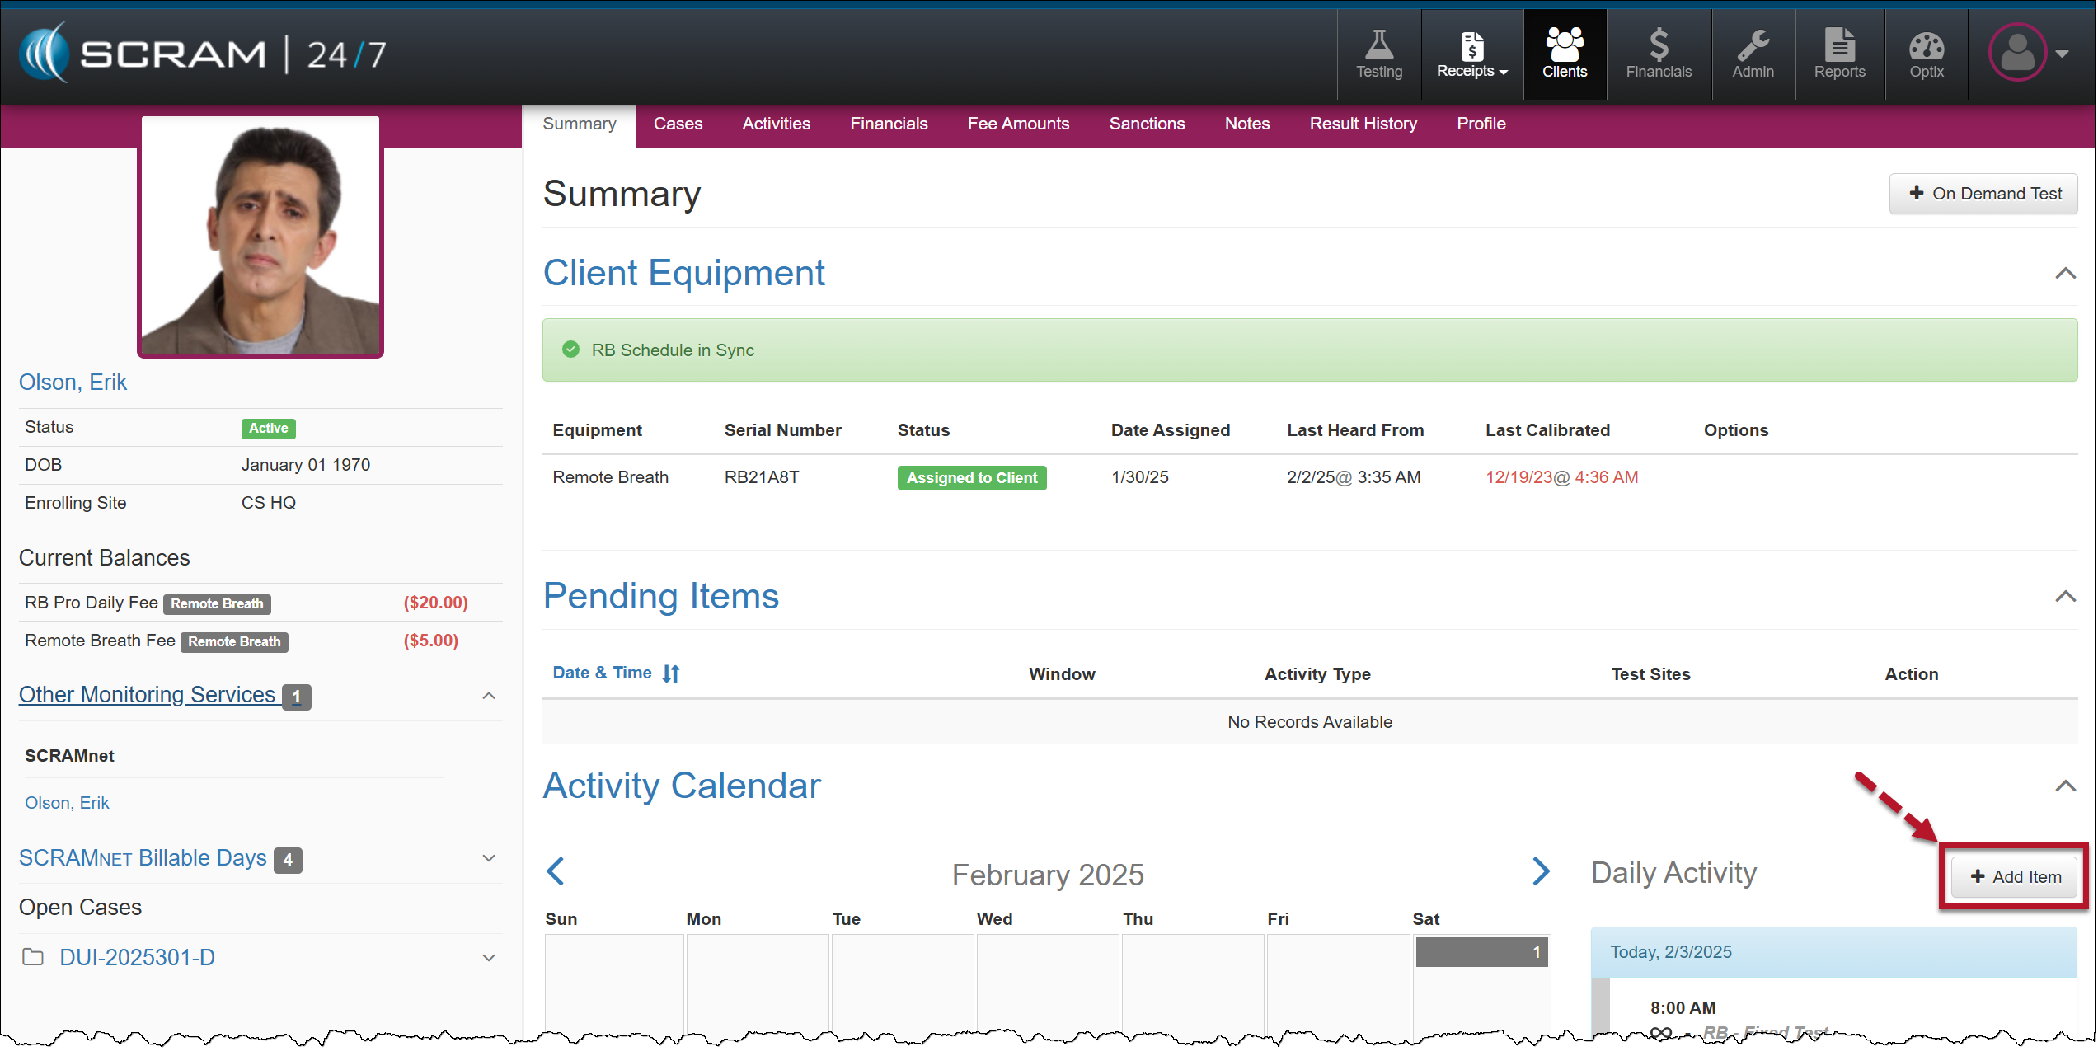Collapse the Pending Items section
Viewport: 2098px width, 1056px height.
click(x=2064, y=597)
